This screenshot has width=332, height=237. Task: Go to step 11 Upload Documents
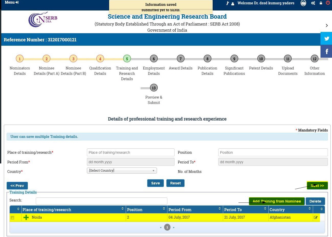click(288, 59)
